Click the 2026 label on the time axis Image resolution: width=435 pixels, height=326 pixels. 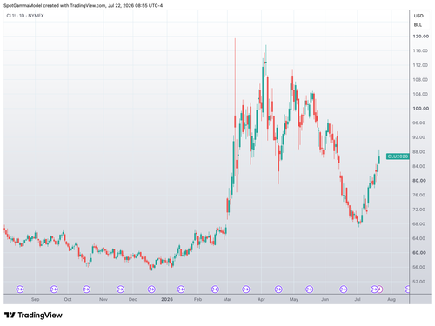[167, 299]
